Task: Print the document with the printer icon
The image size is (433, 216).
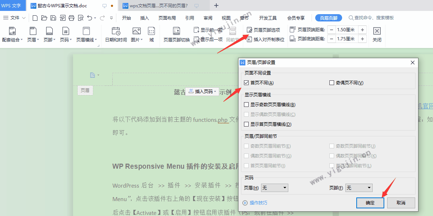Action: coord(72,18)
